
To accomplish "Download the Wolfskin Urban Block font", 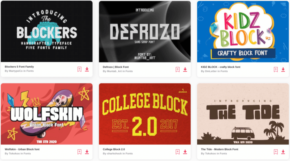I will (87, 152).
